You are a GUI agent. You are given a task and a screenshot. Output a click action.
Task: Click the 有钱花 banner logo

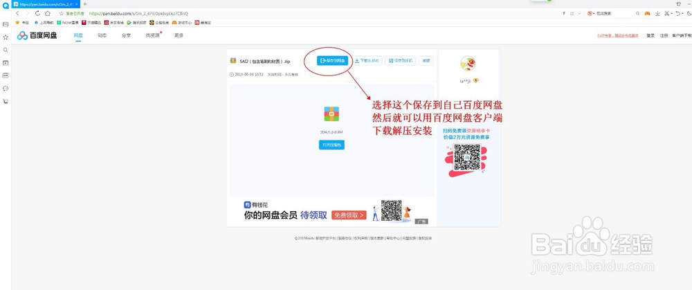pyautogui.click(x=255, y=205)
